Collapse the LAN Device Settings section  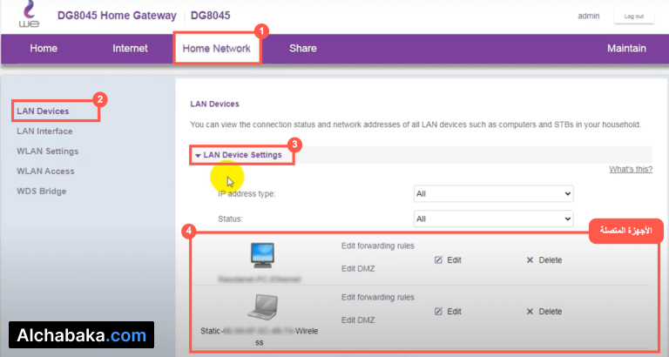tap(199, 155)
